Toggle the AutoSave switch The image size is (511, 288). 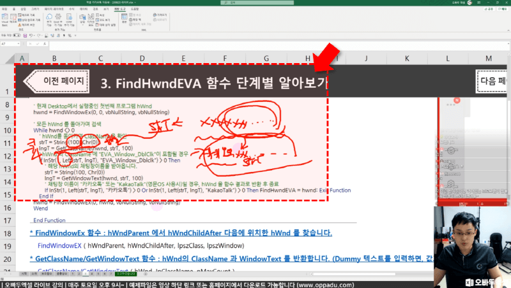tap(17, 35)
